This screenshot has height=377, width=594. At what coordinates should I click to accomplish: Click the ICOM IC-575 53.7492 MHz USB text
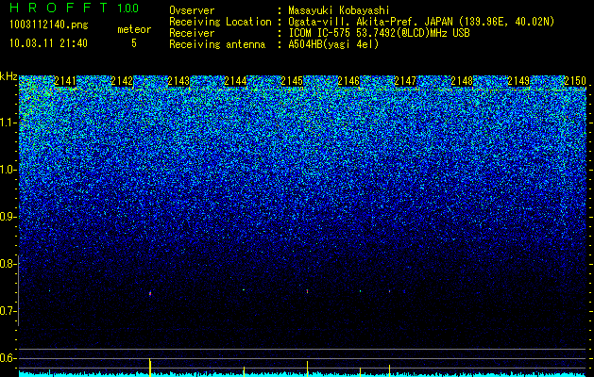tap(379, 33)
